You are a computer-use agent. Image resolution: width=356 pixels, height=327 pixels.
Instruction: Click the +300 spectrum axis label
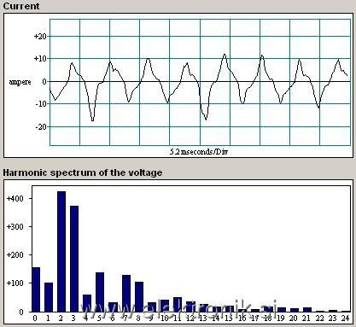[x=15, y=227]
